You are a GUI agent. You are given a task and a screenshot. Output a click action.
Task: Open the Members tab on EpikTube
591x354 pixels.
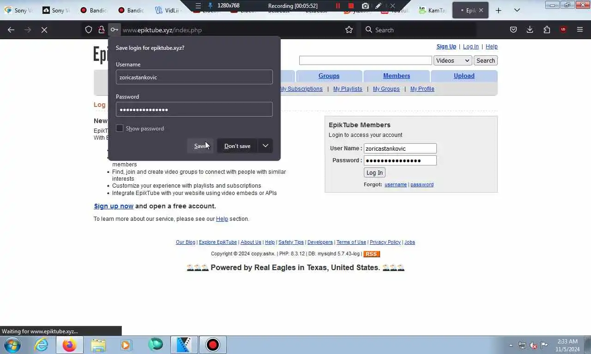point(397,76)
